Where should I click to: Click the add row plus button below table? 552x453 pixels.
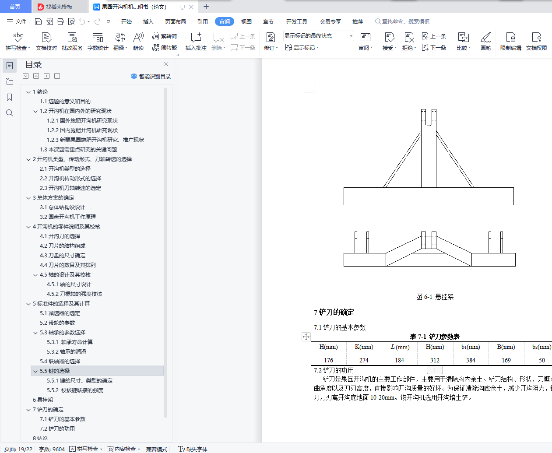tap(435, 370)
